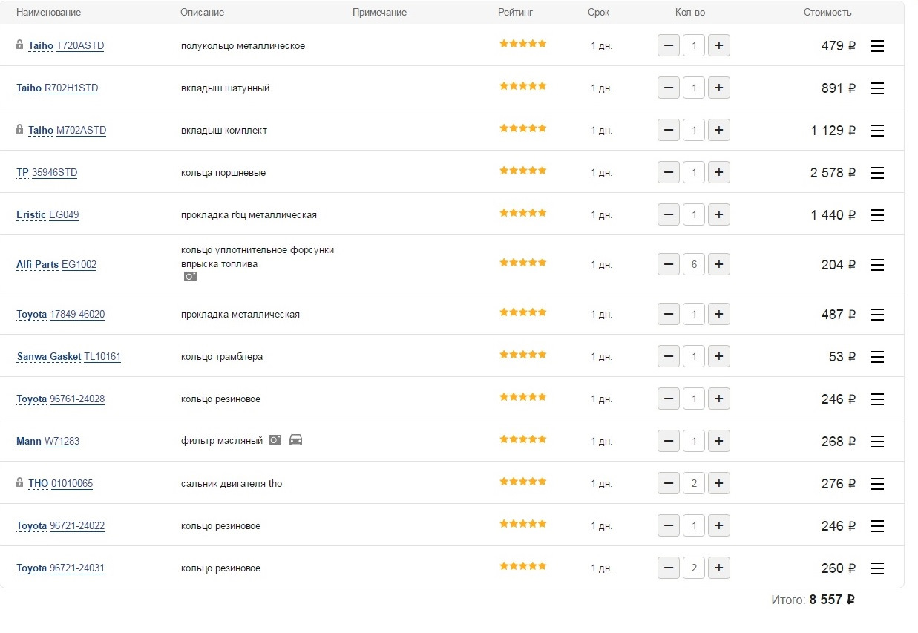This screenshot has height=633, width=918.
Task: Click the camera icon next to фильтр масляный
Action: pos(275,439)
